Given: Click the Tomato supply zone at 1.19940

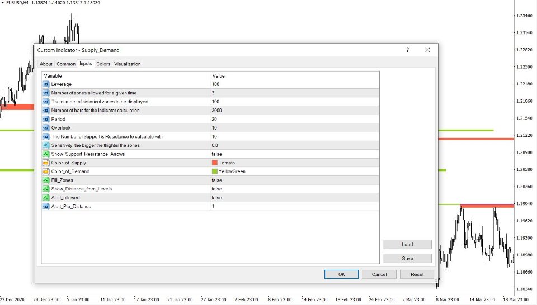Looking at the screenshot, I should click(x=487, y=206).
